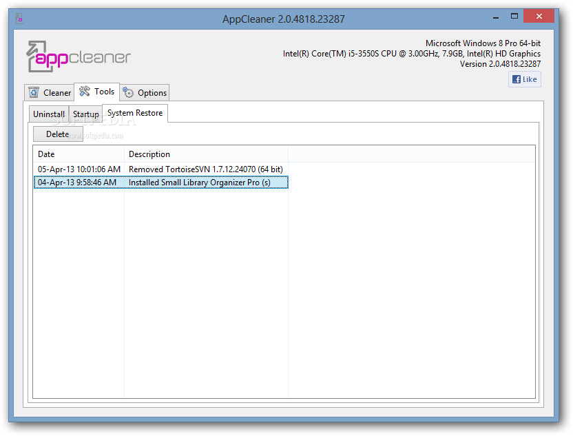The image size is (573, 436).
Task: Click the Microsoft Windows 8 Pro 64-bit text
Action: [483, 43]
